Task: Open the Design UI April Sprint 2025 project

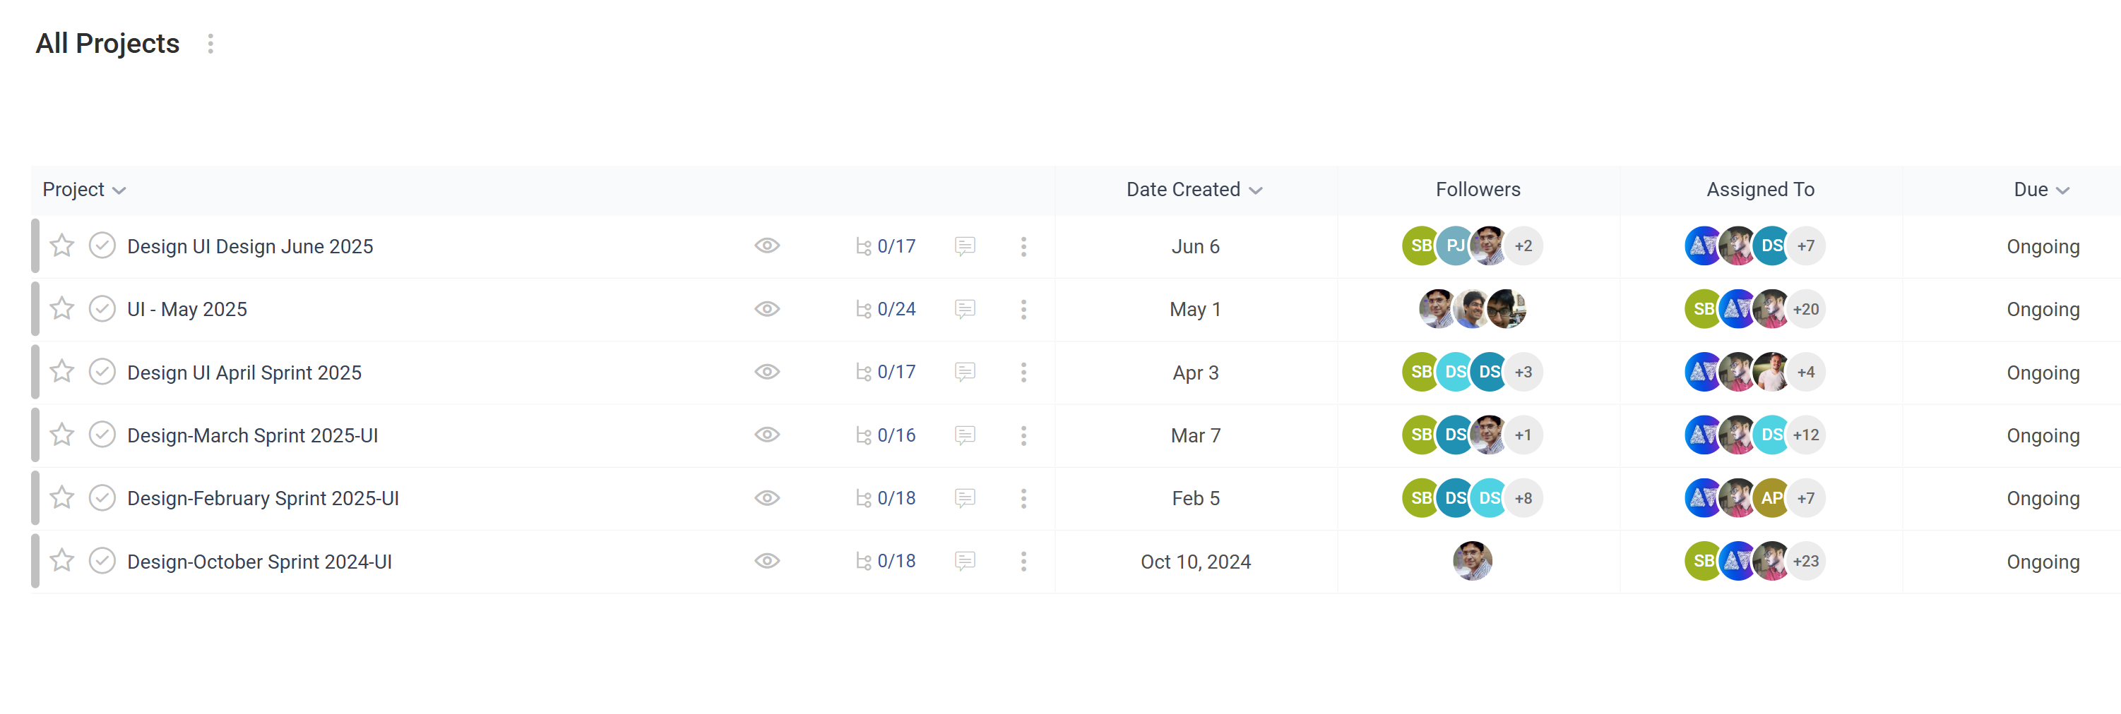Action: [244, 372]
